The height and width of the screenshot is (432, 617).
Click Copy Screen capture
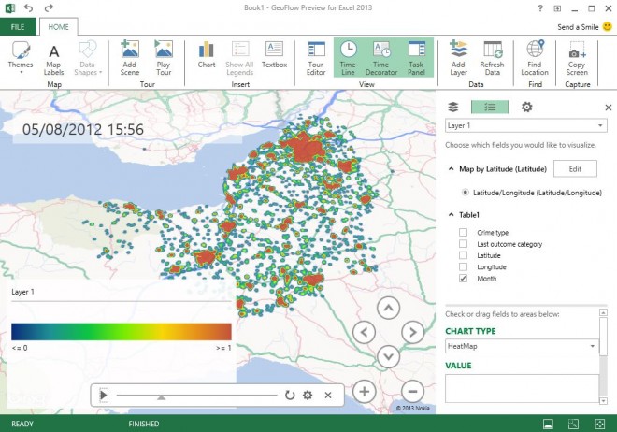pyautogui.click(x=577, y=58)
